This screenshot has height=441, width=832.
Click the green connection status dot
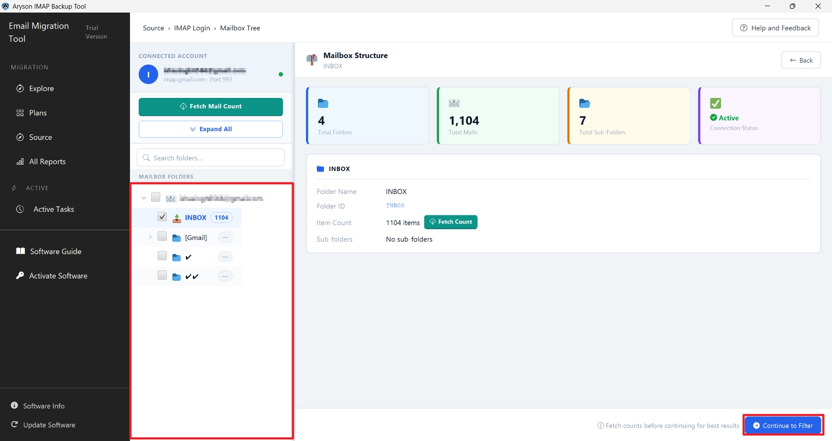(x=281, y=75)
